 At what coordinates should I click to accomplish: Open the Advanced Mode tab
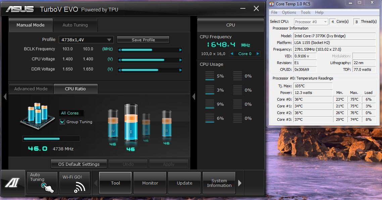point(31,89)
